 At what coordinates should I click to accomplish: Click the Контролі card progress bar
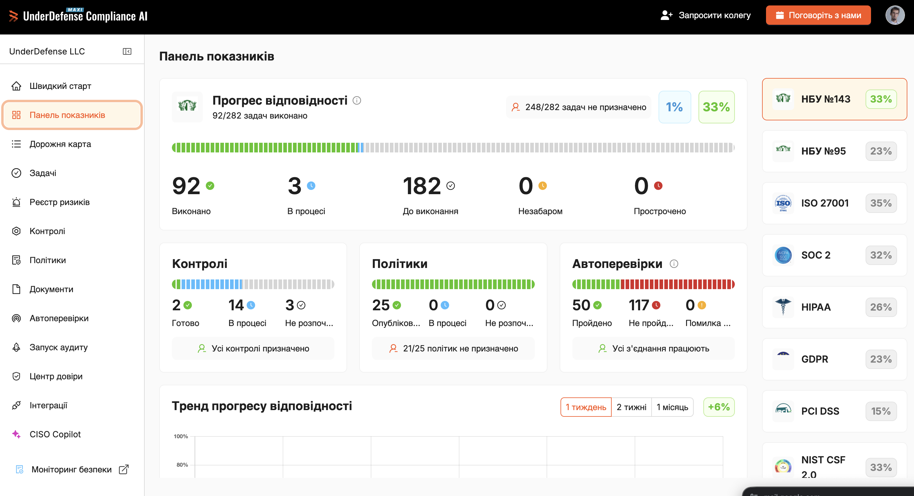253,284
